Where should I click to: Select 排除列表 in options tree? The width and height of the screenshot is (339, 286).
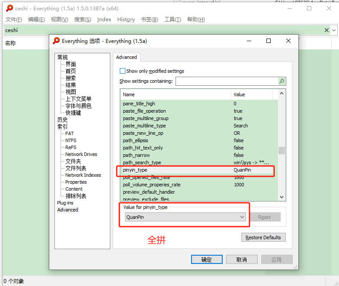76,196
